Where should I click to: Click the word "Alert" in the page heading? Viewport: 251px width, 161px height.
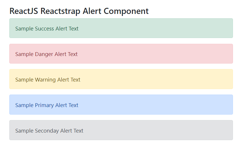click(x=92, y=11)
